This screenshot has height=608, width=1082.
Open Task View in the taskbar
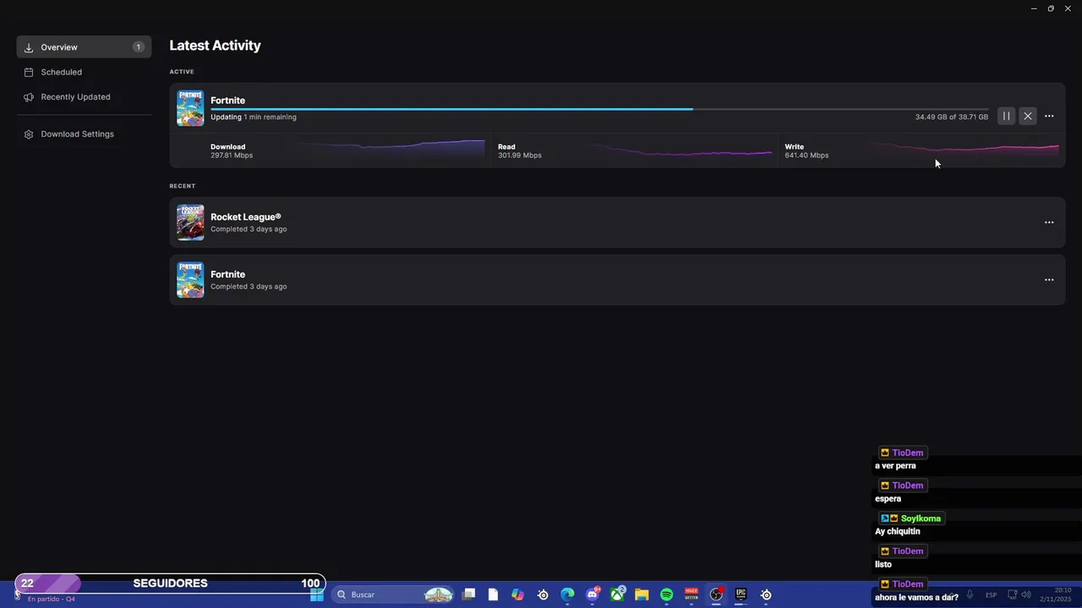coord(468,594)
